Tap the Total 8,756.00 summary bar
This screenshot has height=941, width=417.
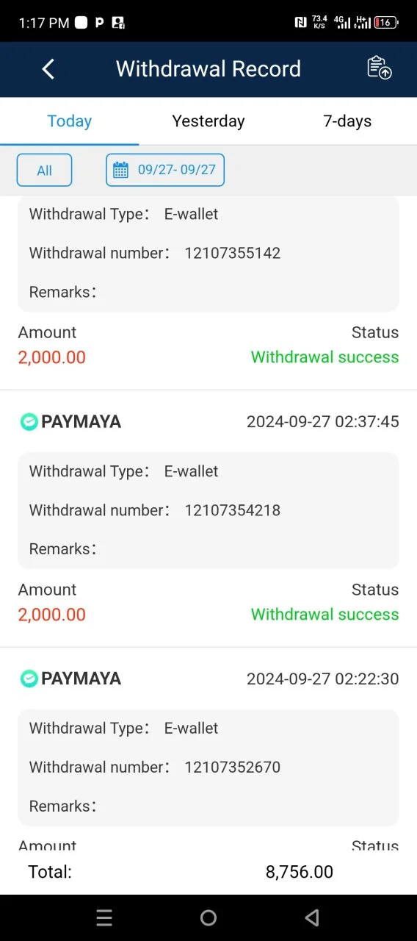point(208,873)
